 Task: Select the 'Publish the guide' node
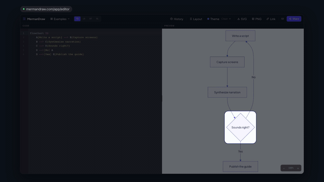(240, 166)
